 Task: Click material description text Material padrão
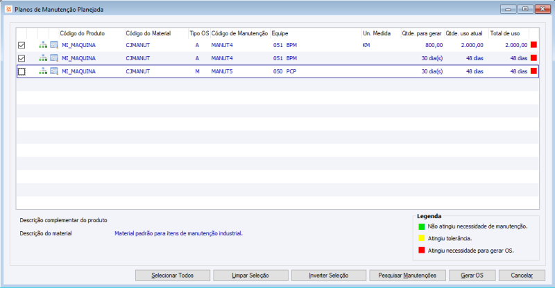coord(178,233)
